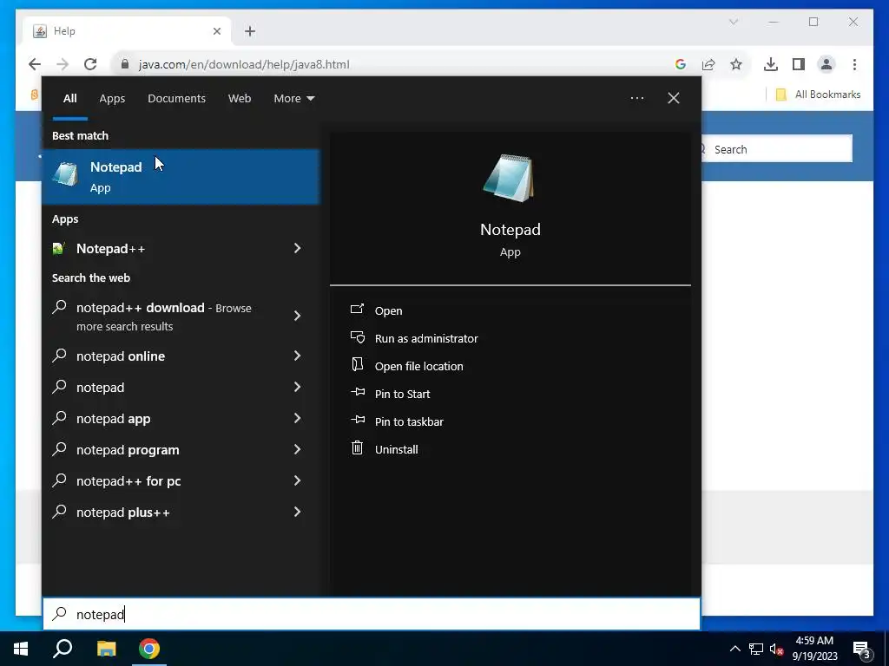Switch to the Web search tab
The image size is (889, 666).
(x=240, y=99)
